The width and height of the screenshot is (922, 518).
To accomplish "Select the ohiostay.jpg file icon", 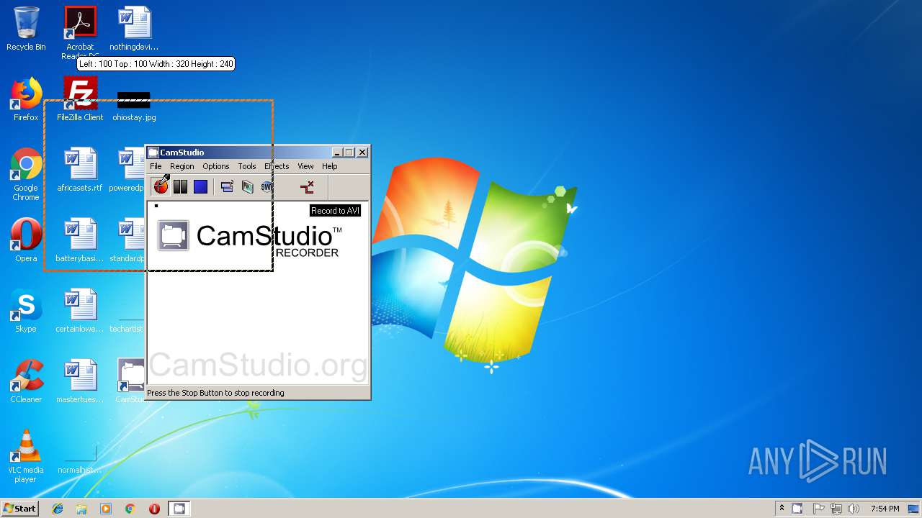I will pyautogui.click(x=134, y=105).
